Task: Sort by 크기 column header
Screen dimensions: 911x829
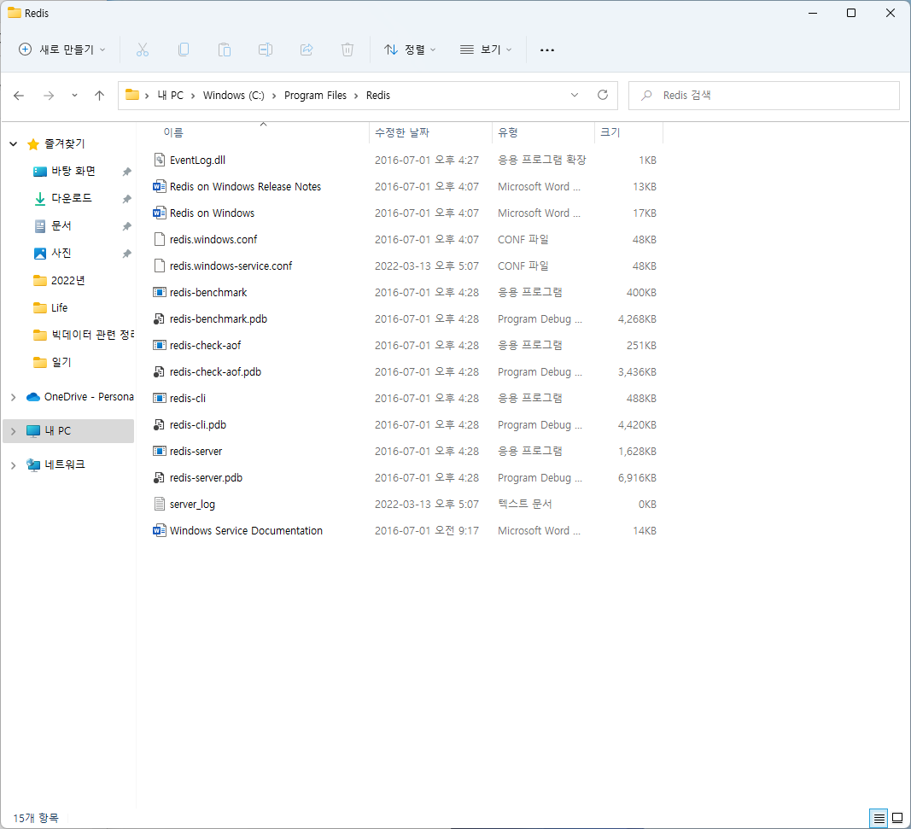Action: 610,132
